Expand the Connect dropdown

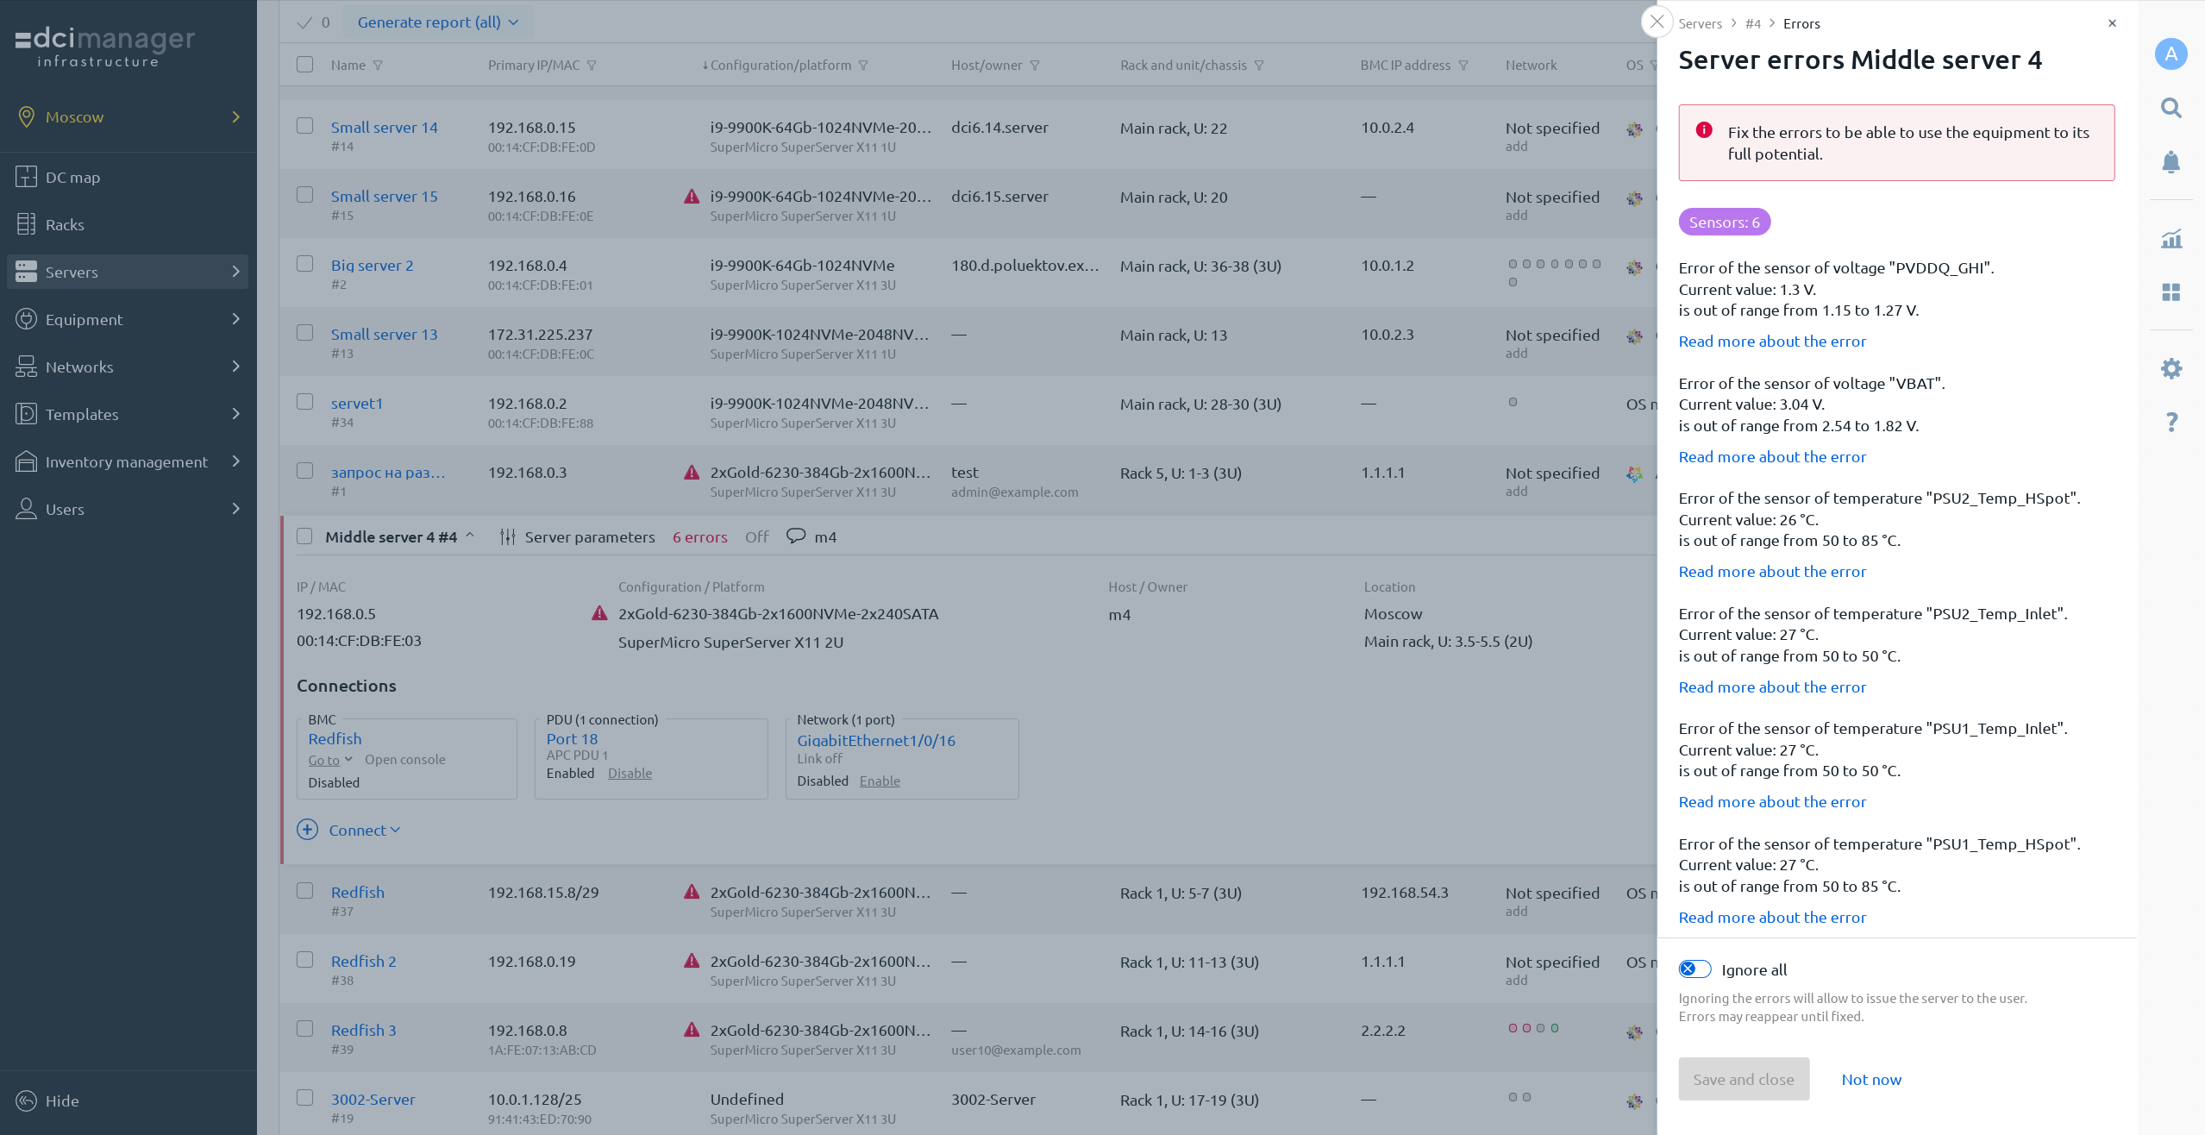point(364,830)
